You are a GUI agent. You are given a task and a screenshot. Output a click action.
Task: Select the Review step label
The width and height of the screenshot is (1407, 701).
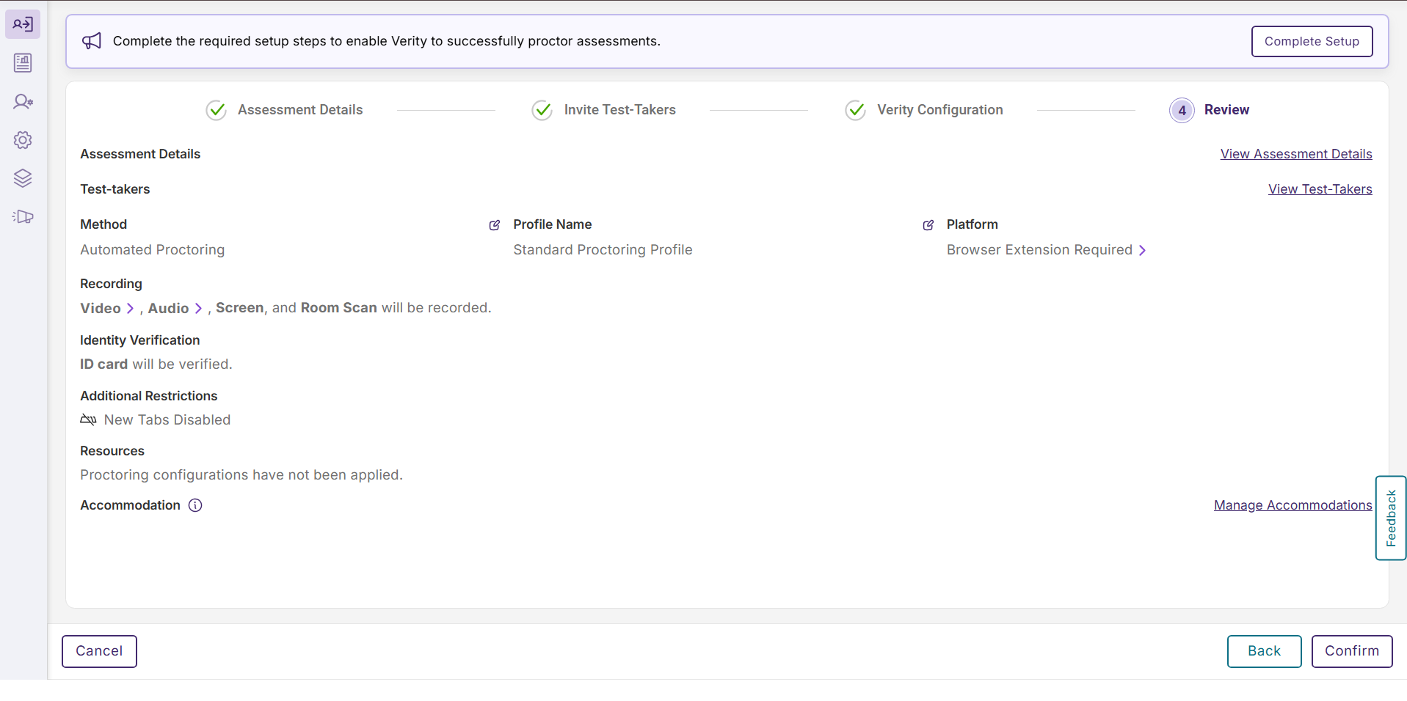[1226, 110]
